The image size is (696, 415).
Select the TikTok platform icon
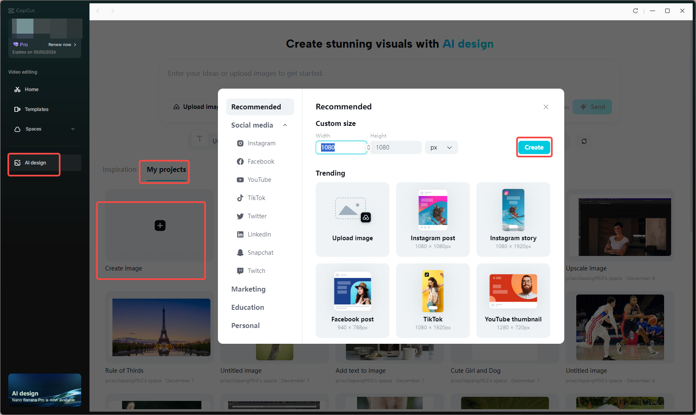click(x=240, y=198)
